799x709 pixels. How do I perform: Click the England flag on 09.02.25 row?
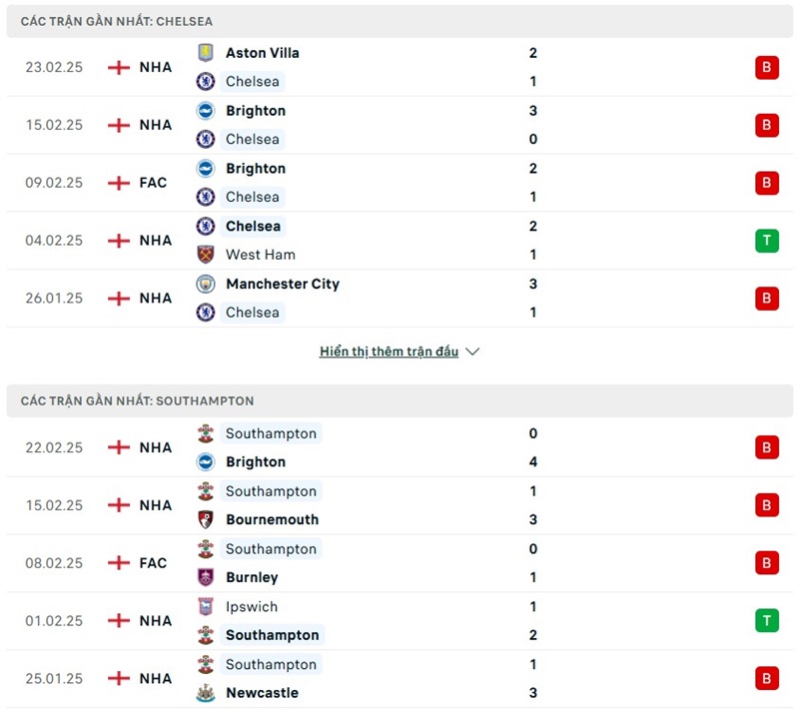(x=119, y=183)
